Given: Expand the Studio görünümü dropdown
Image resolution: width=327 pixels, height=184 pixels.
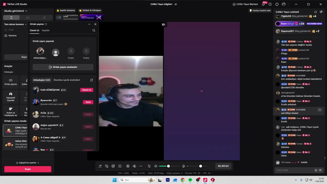Looking at the screenshot, I should (x=16, y=11).
